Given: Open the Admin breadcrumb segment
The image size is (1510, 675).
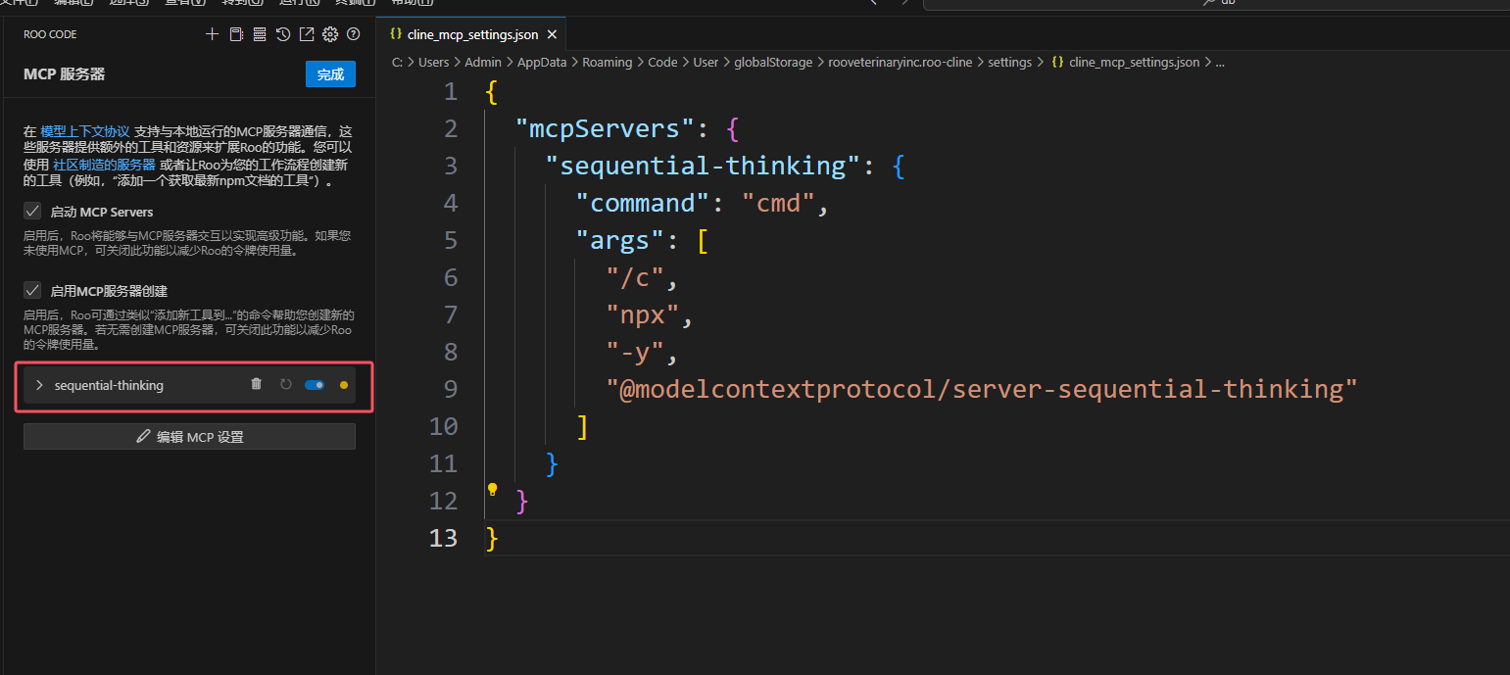Looking at the screenshot, I should (483, 62).
